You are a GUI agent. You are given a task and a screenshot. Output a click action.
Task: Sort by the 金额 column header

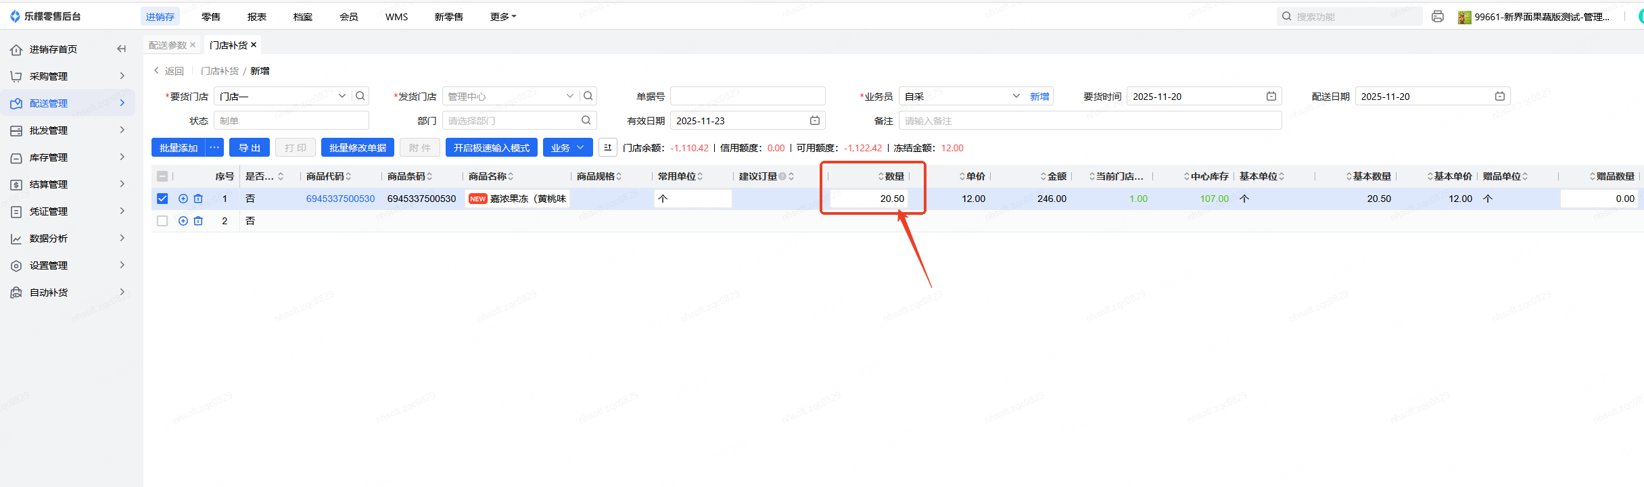tap(1054, 176)
